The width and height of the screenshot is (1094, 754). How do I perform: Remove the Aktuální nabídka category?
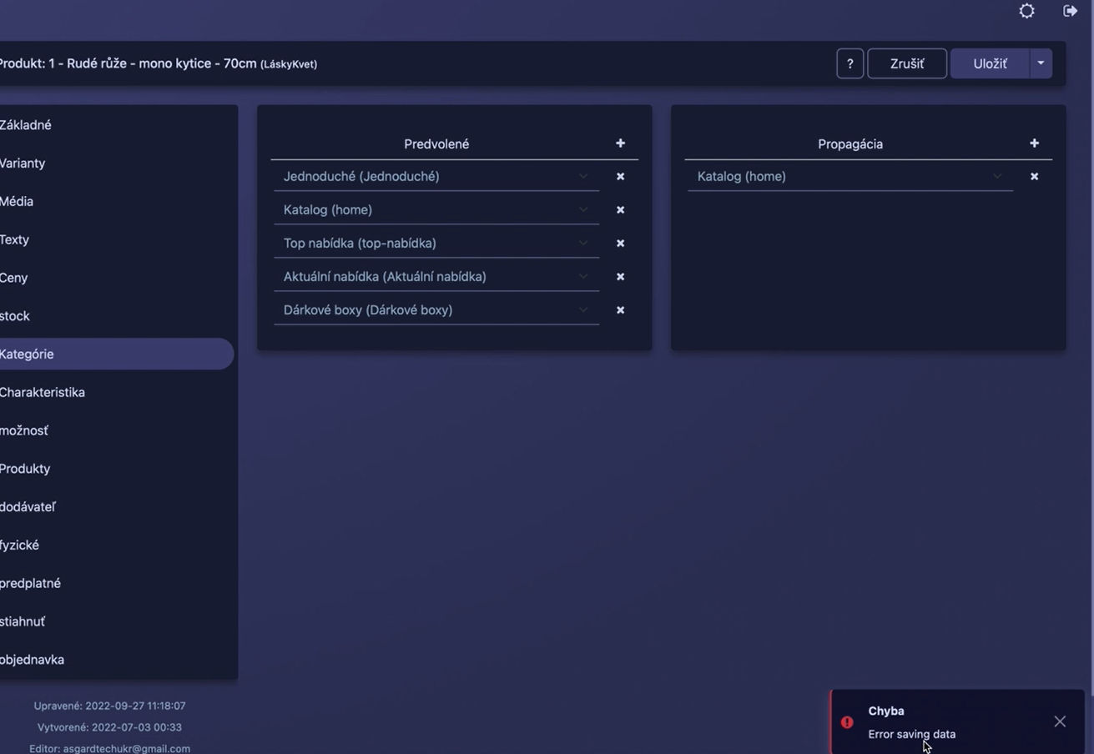tap(620, 276)
